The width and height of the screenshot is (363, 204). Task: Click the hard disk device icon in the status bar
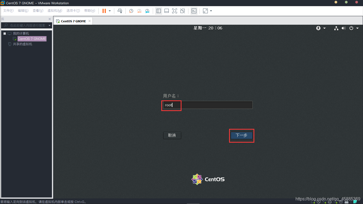[x=313, y=202]
